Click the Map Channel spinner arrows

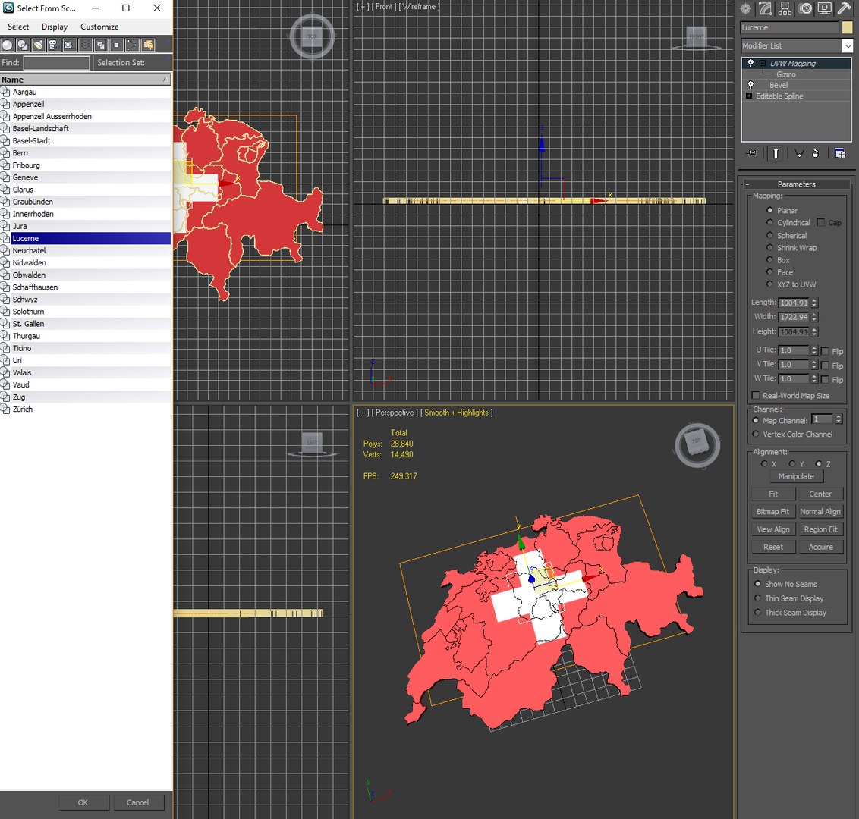tap(839, 419)
